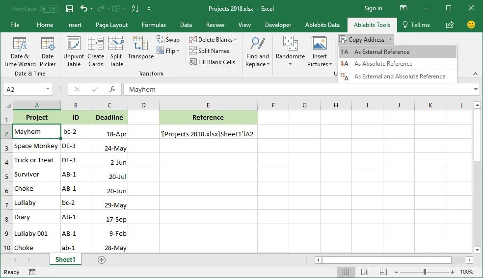Viewport: 483px width, 278px height.
Task: Switch to Page Layout view icon
Action: click(x=365, y=272)
